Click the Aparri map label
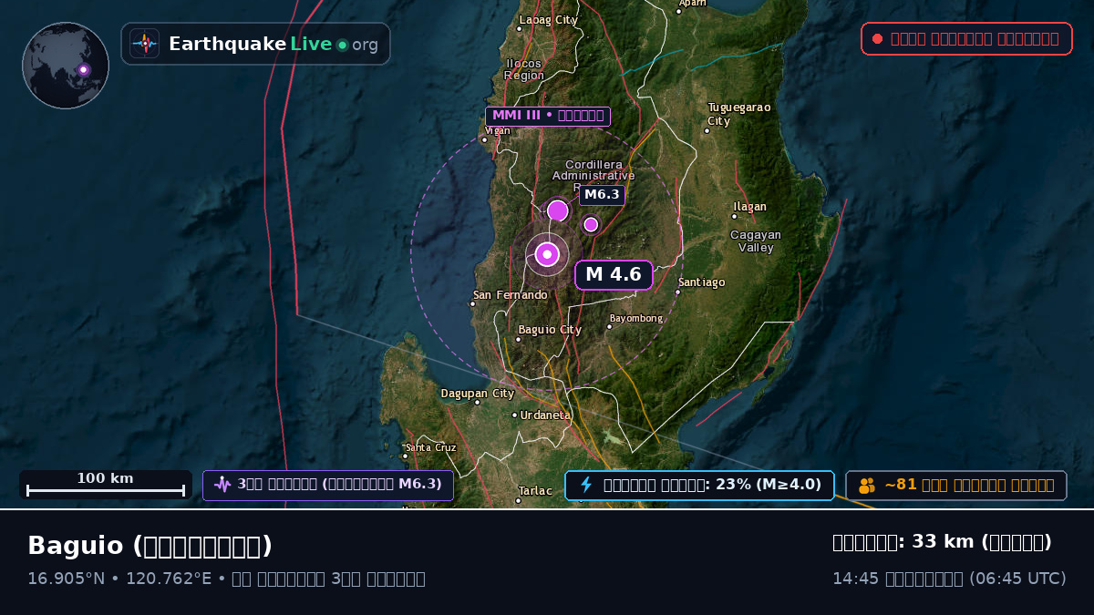The image size is (1094, 615). pos(693,4)
